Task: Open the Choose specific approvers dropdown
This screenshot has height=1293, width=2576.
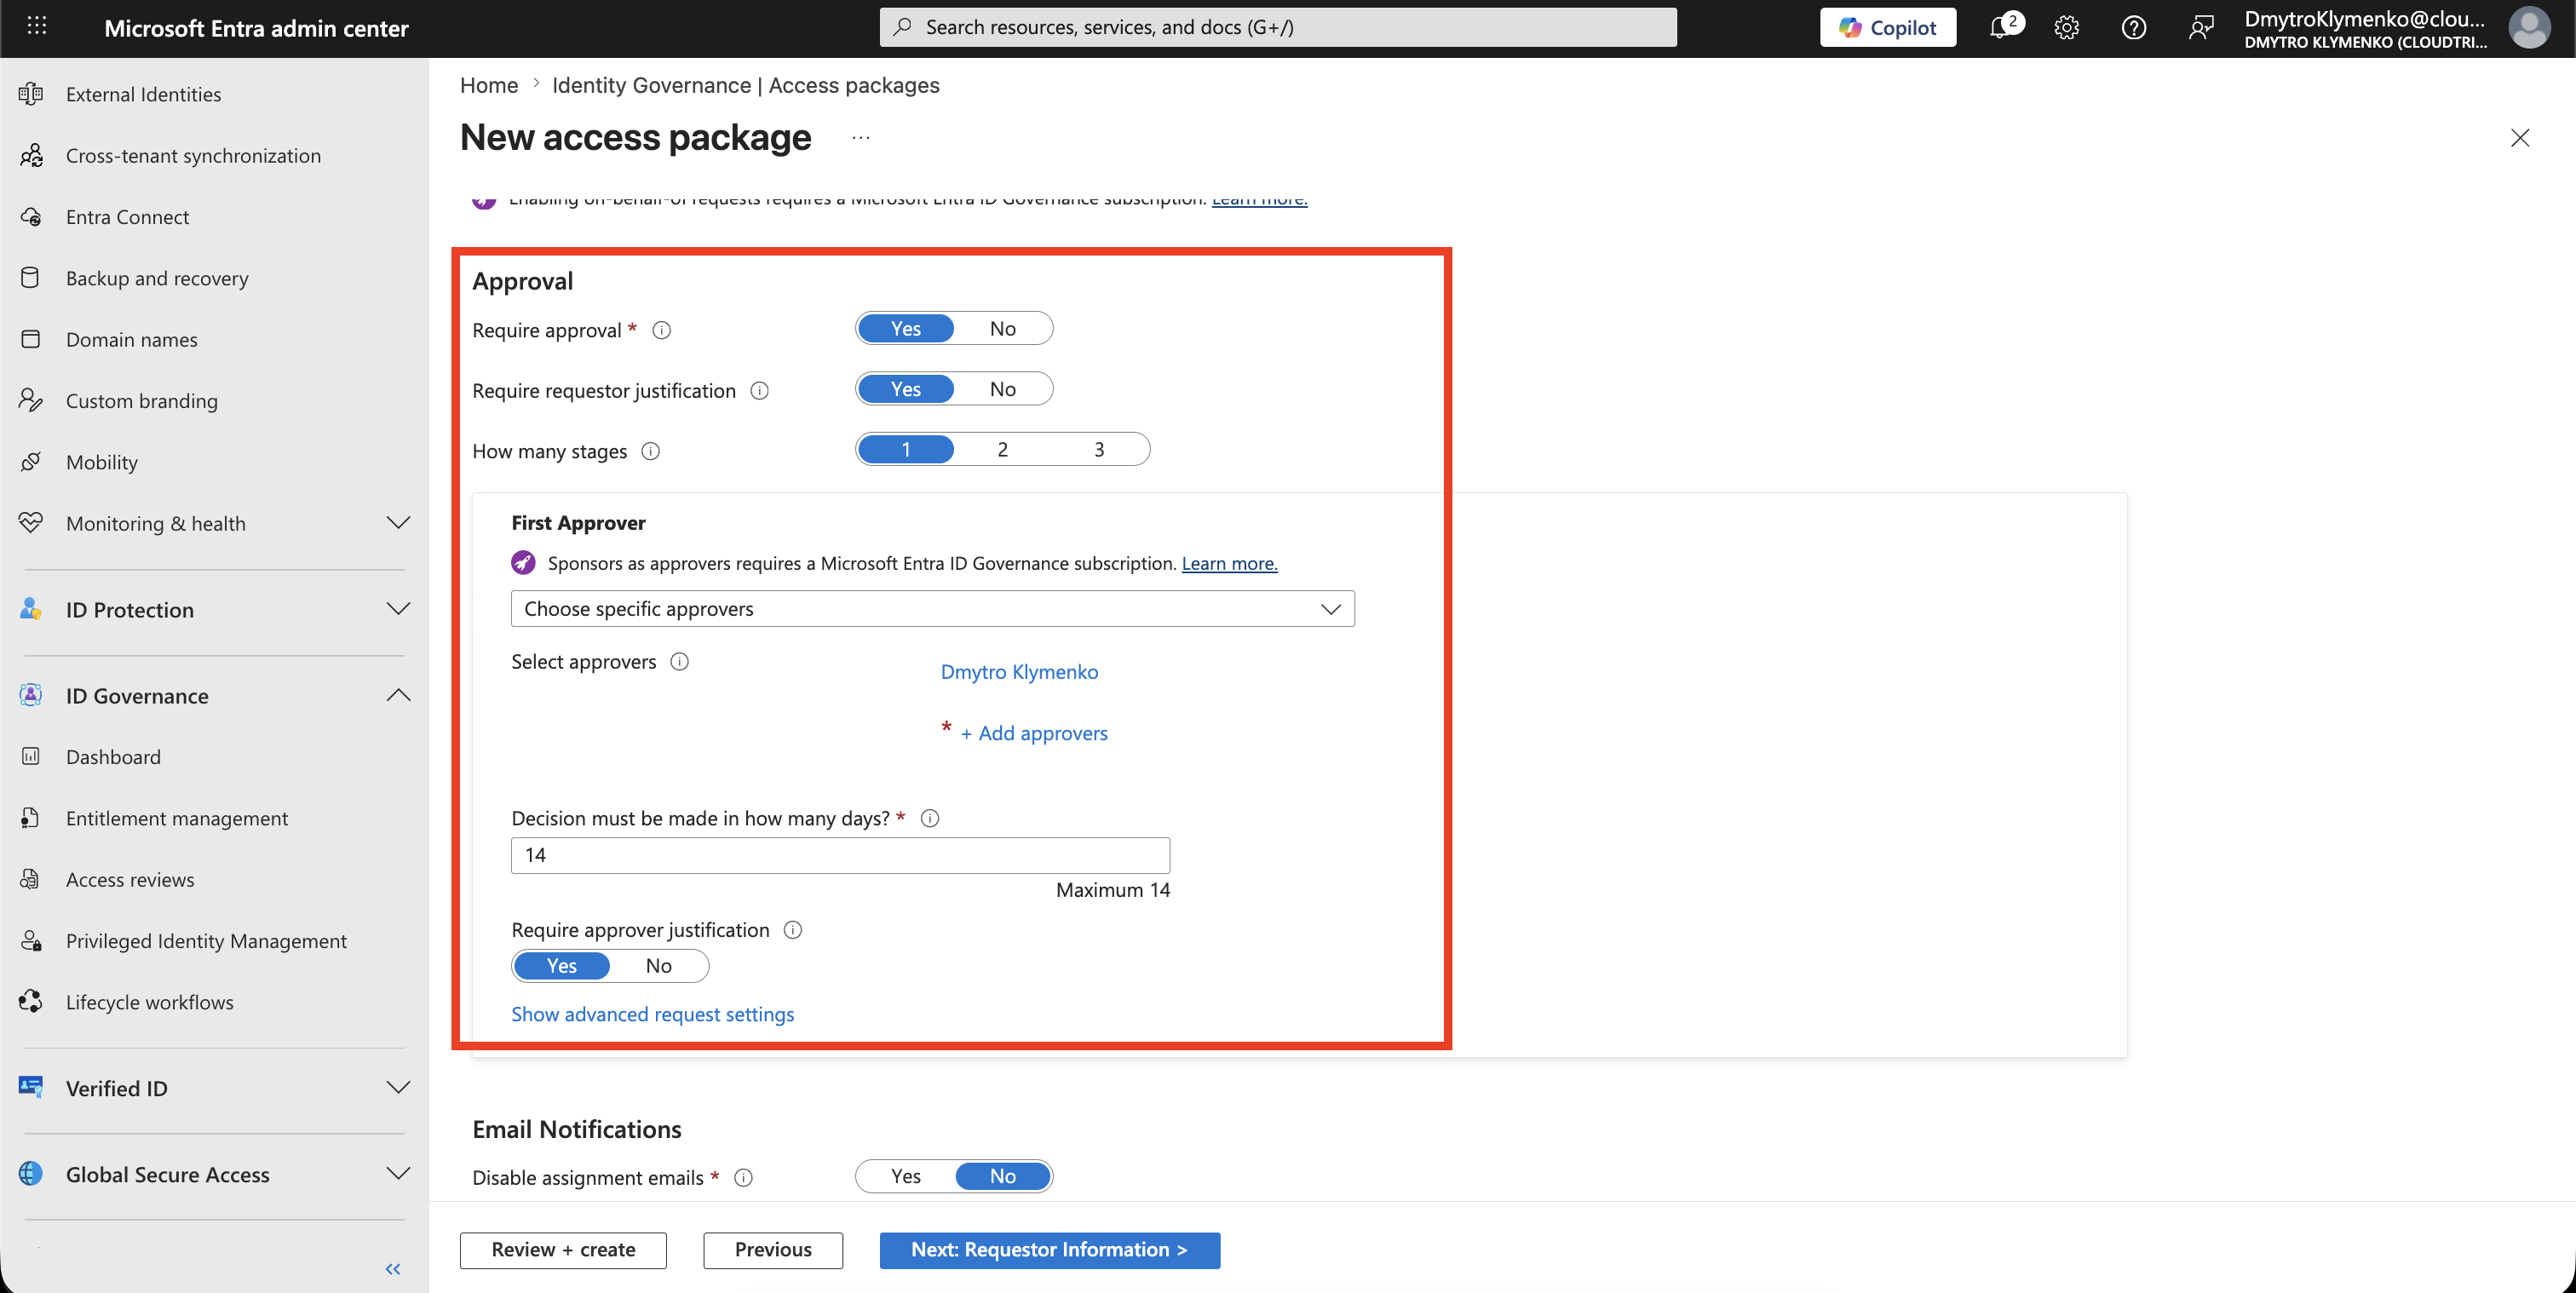Action: click(933, 608)
